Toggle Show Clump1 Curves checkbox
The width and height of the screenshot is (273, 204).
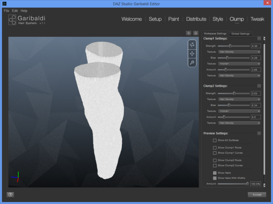click(215, 153)
